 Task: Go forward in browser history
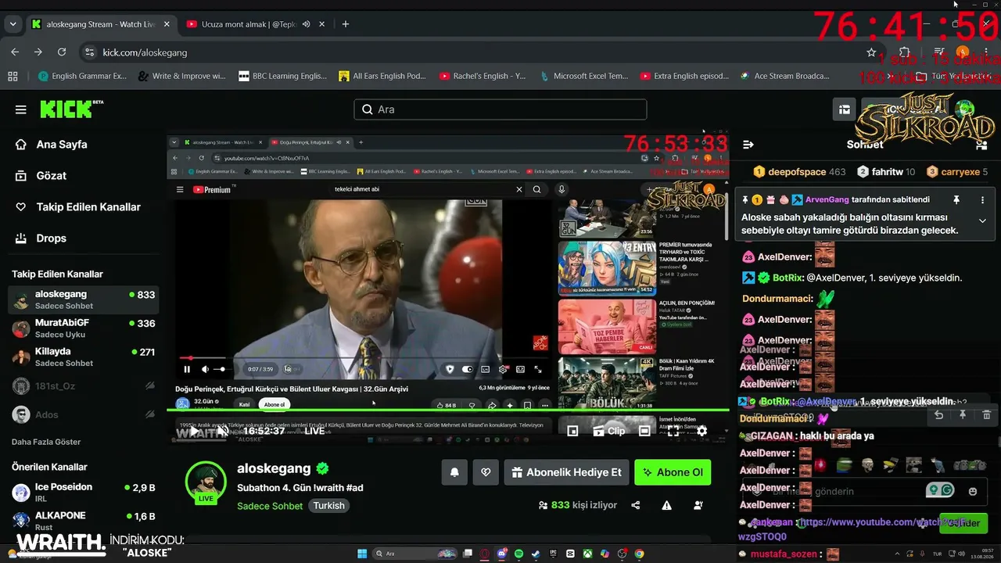[x=38, y=52]
